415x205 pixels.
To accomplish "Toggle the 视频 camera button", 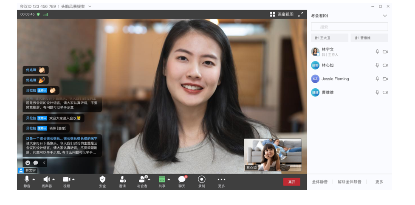I will (66, 180).
